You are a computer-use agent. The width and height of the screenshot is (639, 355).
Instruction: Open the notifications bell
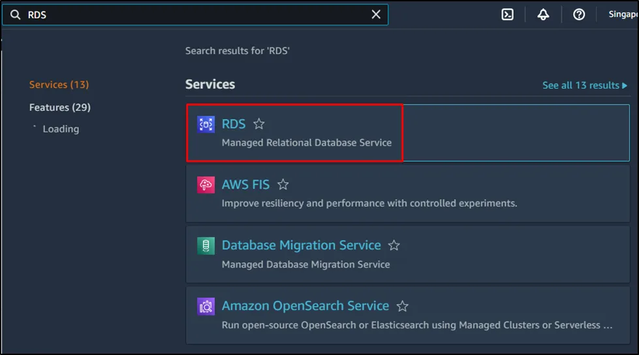pyautogui.click(x=543, y=14)
